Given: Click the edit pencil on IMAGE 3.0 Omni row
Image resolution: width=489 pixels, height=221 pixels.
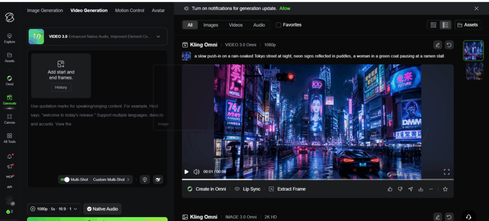Looking at the screenshot, I should point(437,217).
